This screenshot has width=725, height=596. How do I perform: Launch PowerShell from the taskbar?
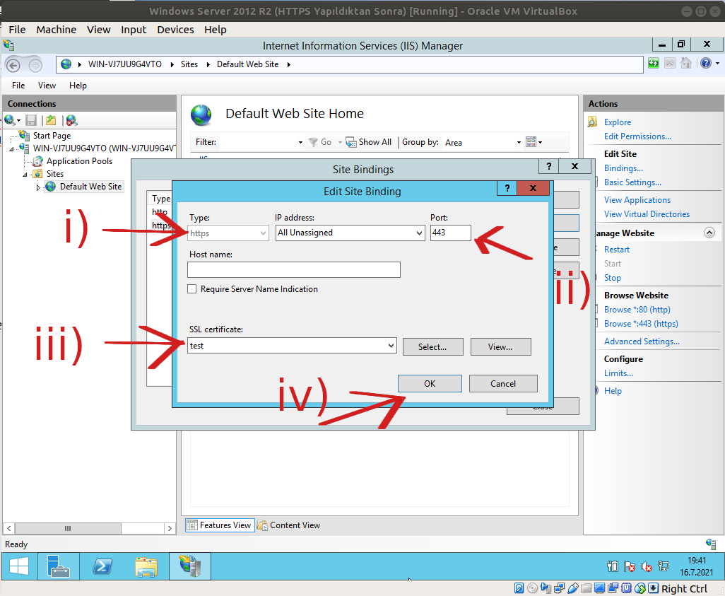[x=102, y=566]
